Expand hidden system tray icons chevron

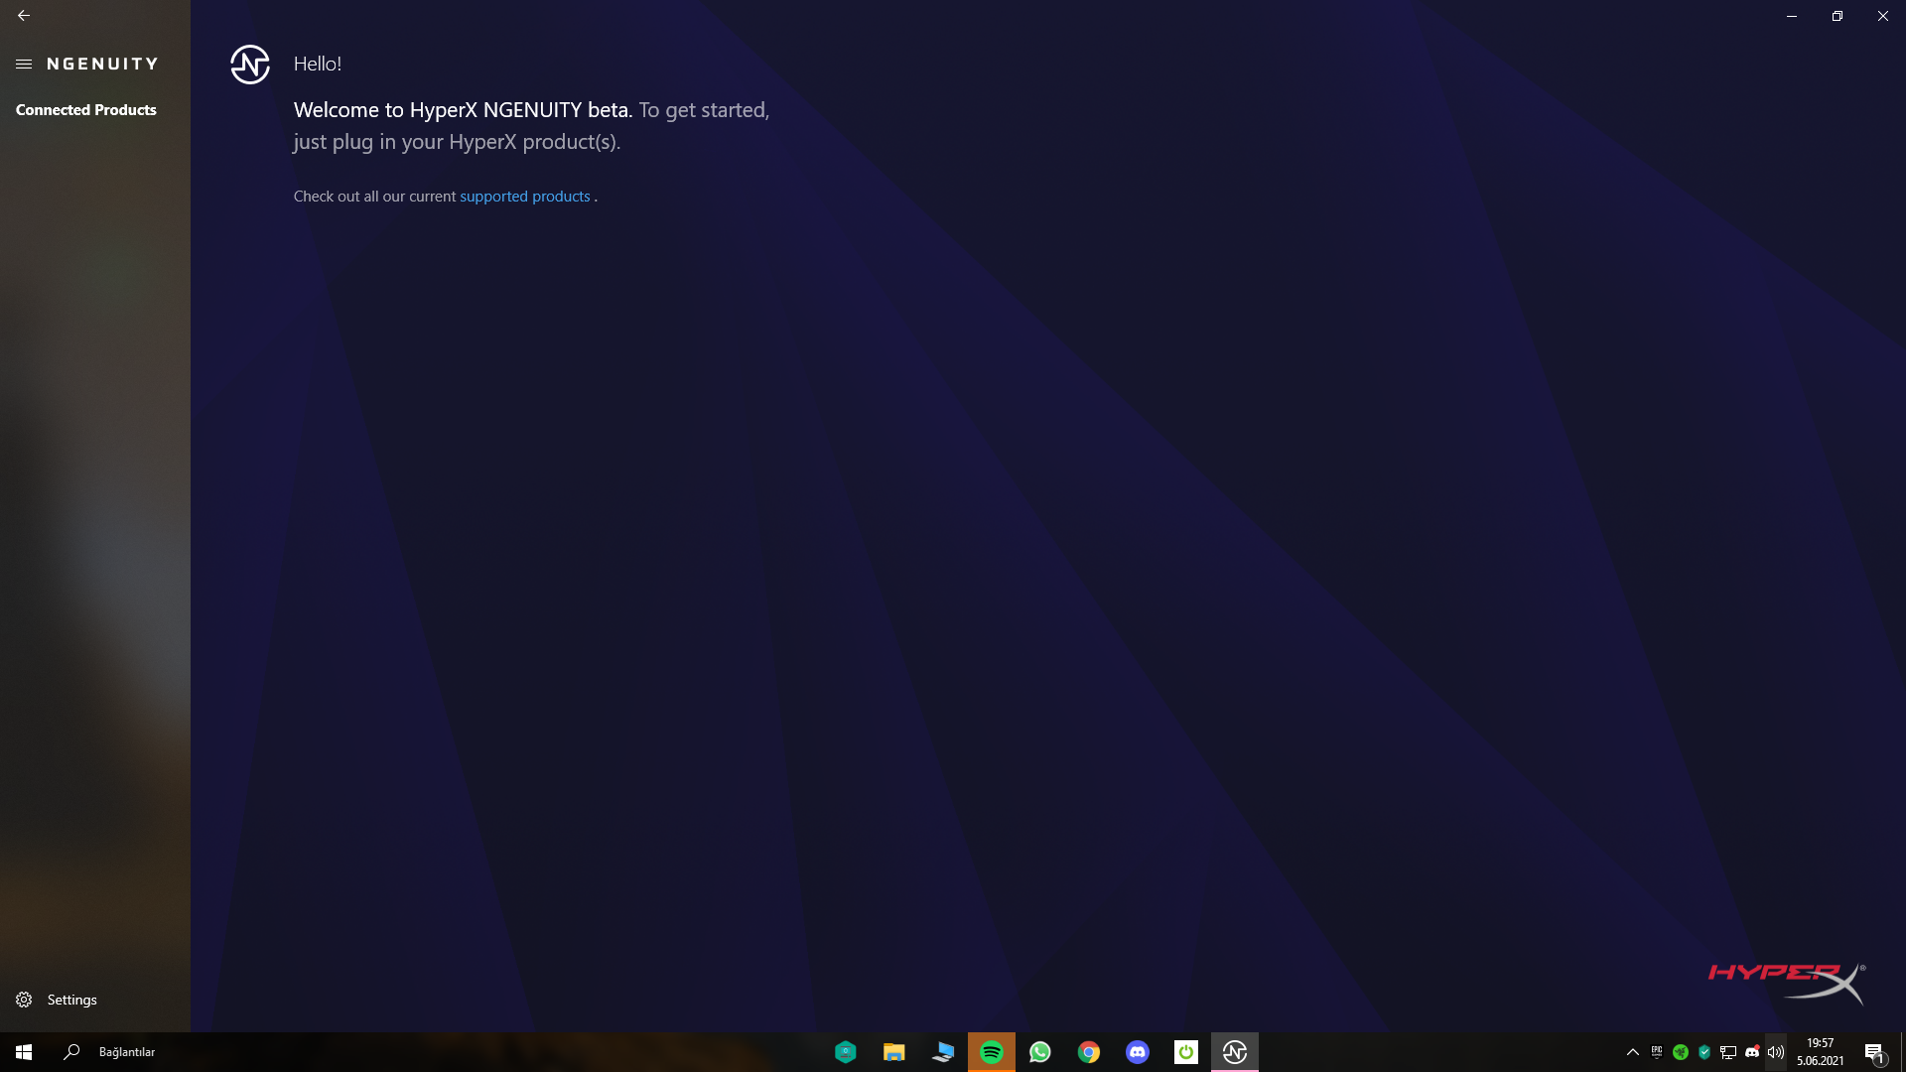click(1632, 1052)
